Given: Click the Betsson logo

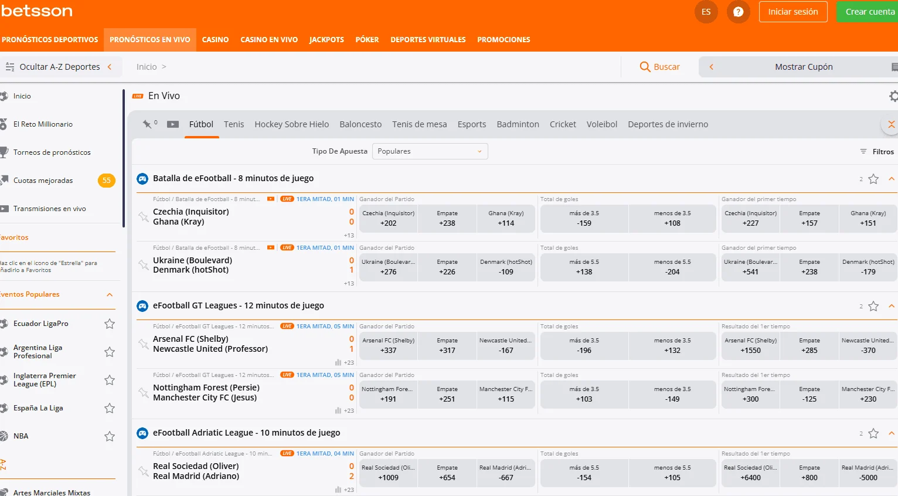Looking at the screenshot, I should click(36, 11).
